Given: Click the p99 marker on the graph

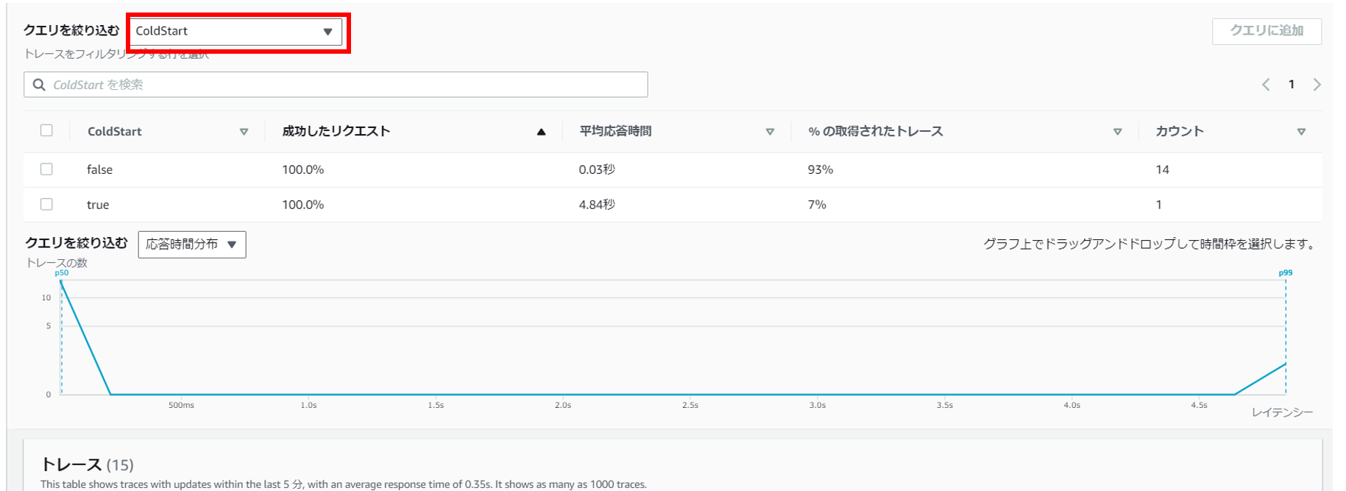Looking at the screenshot, I should [x=1285, y=273].
